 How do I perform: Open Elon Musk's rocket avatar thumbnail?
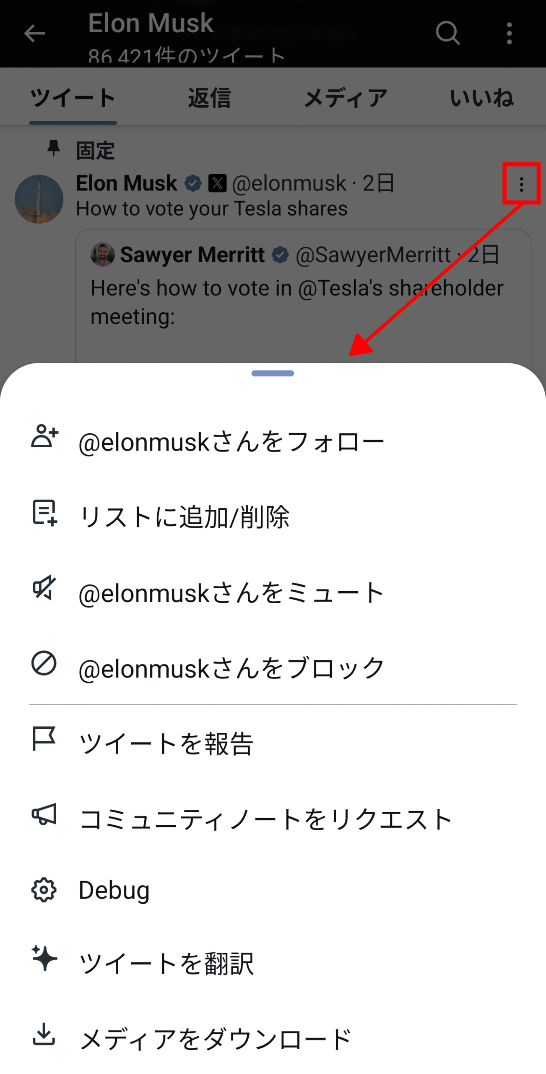[x=39, y=199]
